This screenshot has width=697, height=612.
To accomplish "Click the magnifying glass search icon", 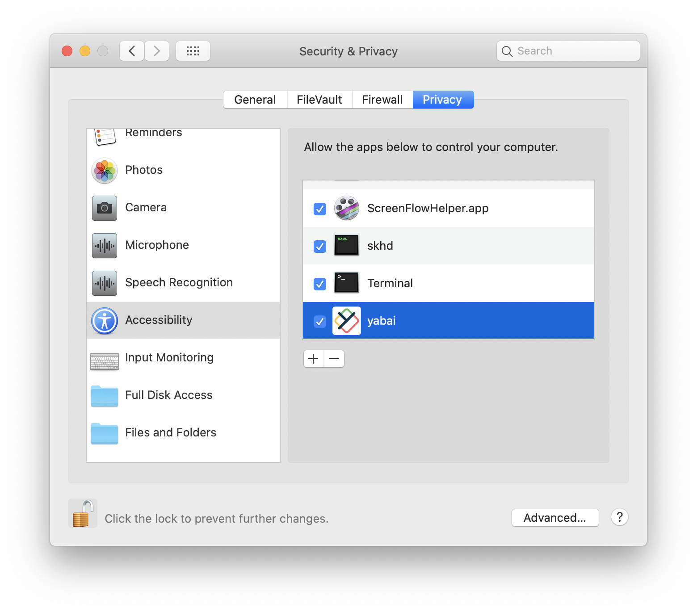I will tap(507, 51).
